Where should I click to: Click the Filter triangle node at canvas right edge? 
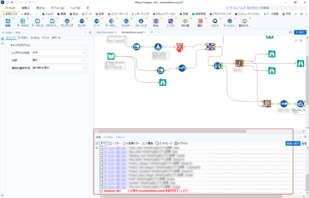(300, 104)
